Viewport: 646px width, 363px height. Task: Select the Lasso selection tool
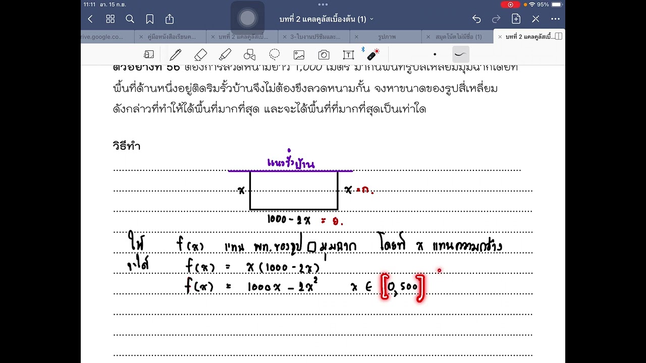[275, 54]
